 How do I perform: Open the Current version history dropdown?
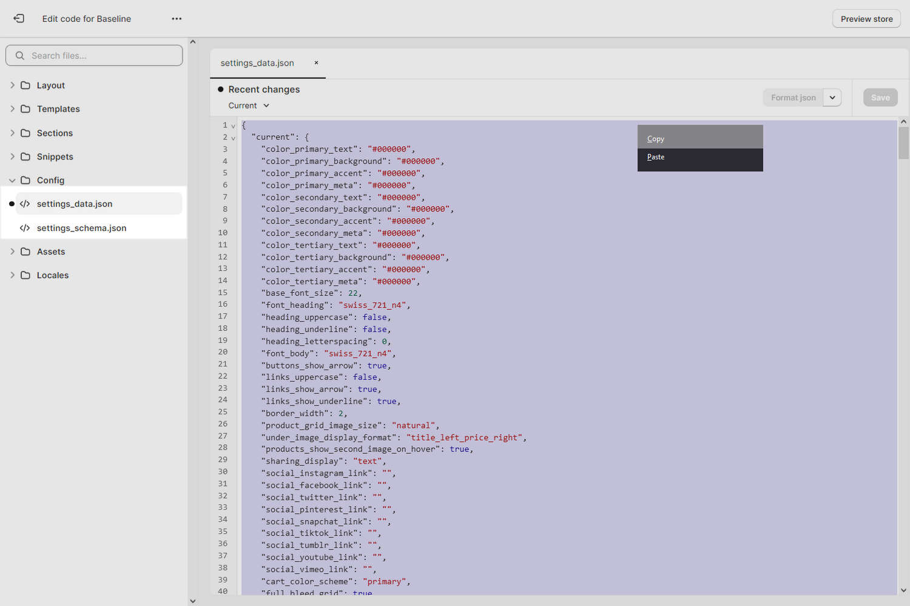pos(248,105)
